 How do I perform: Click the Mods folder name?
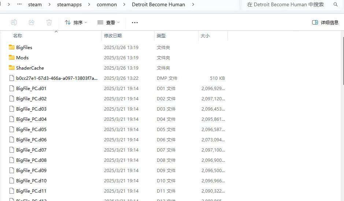22,57
